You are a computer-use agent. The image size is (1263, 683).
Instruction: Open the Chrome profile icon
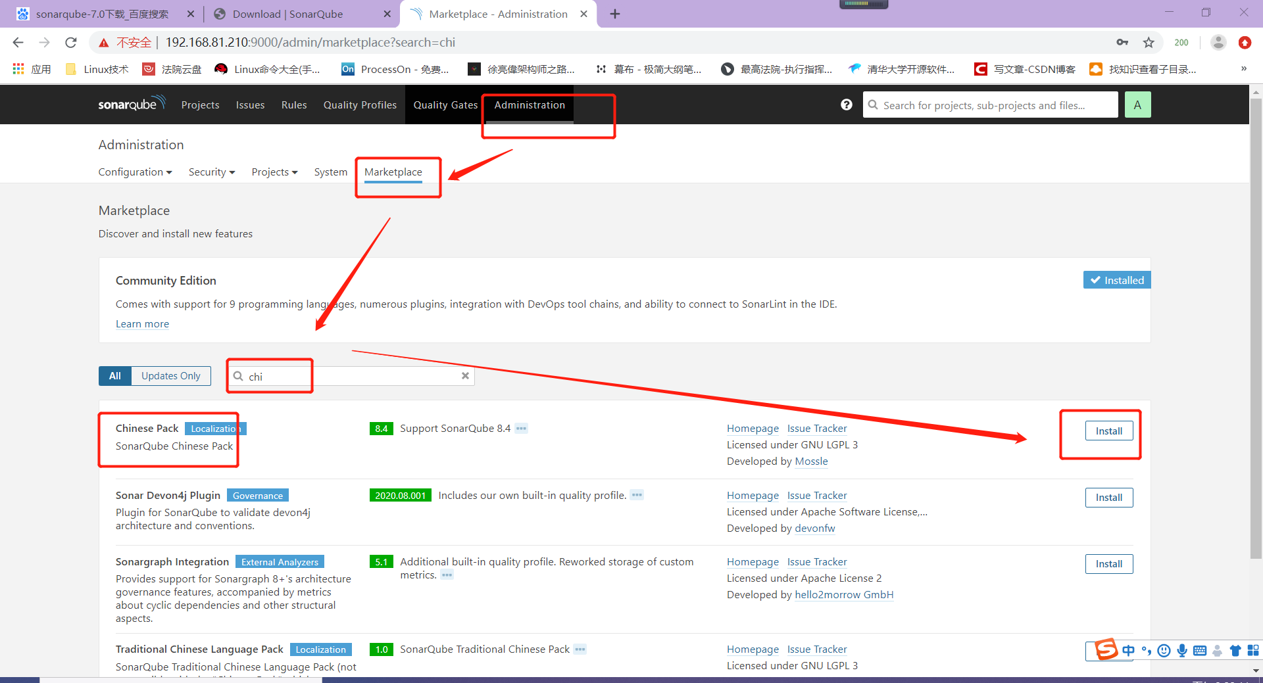click(x=1218, y=43)
